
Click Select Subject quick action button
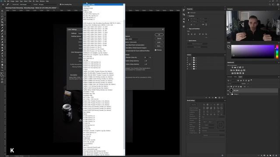pyautogui.click(x=197, y=47)
